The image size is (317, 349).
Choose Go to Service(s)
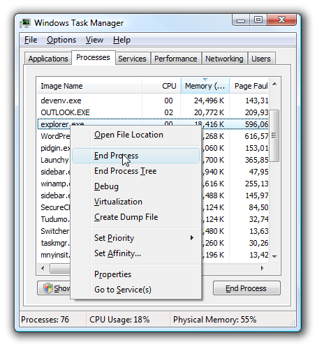click(136, 290)
